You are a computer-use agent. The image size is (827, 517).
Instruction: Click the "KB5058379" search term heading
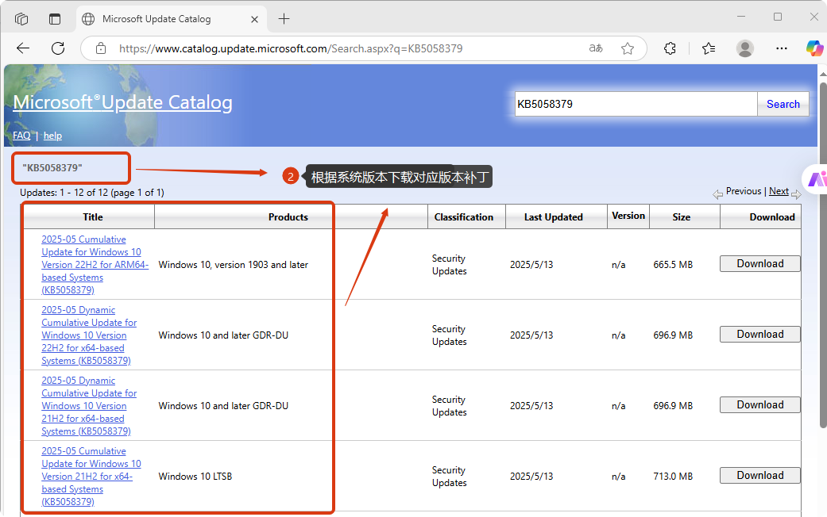[52, 168]
